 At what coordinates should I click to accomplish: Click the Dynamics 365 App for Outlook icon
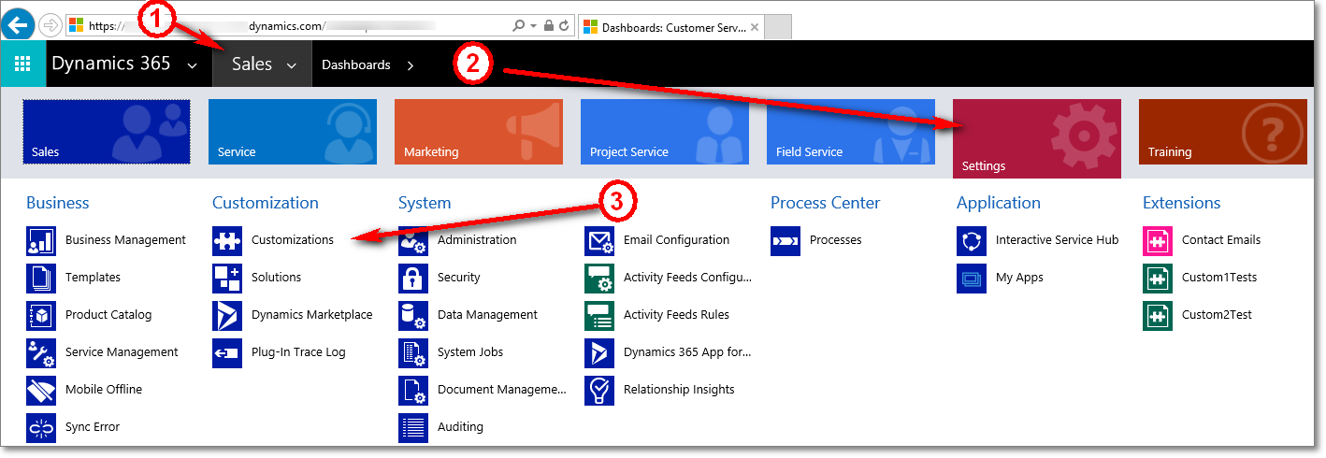click(x=599, y=352)
